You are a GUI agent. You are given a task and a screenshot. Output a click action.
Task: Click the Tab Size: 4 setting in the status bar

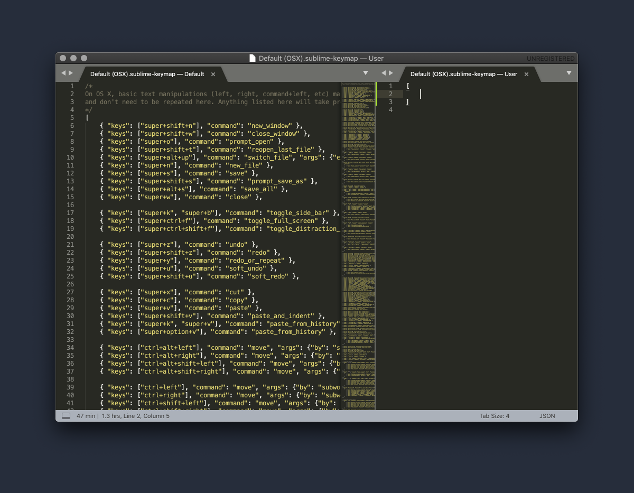pyautogui.click(x=495, y=416)
